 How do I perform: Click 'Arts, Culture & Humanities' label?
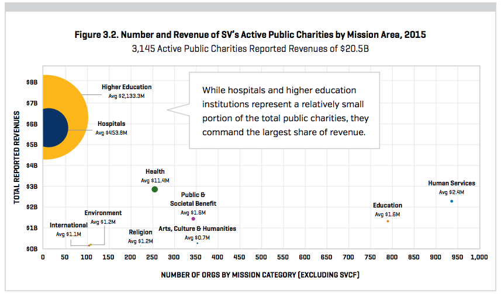coord(197,229)
